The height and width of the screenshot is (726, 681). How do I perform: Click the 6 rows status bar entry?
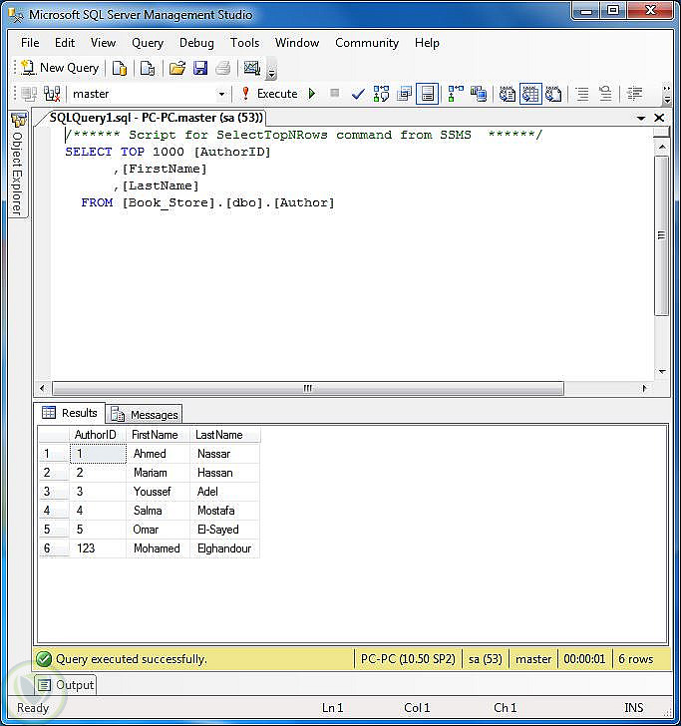pyautogui.click(x=636, y=659)
